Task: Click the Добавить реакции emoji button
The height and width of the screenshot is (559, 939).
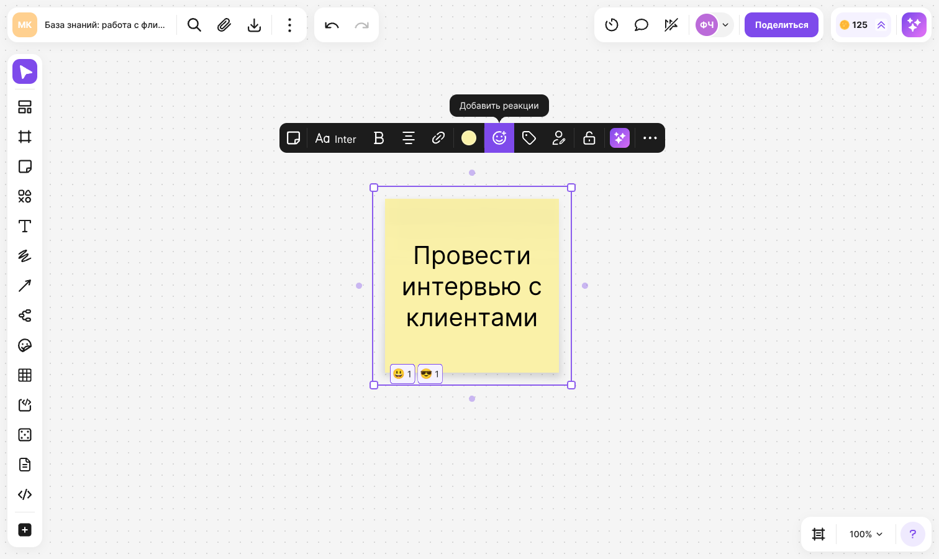Action: pos(499,138)
